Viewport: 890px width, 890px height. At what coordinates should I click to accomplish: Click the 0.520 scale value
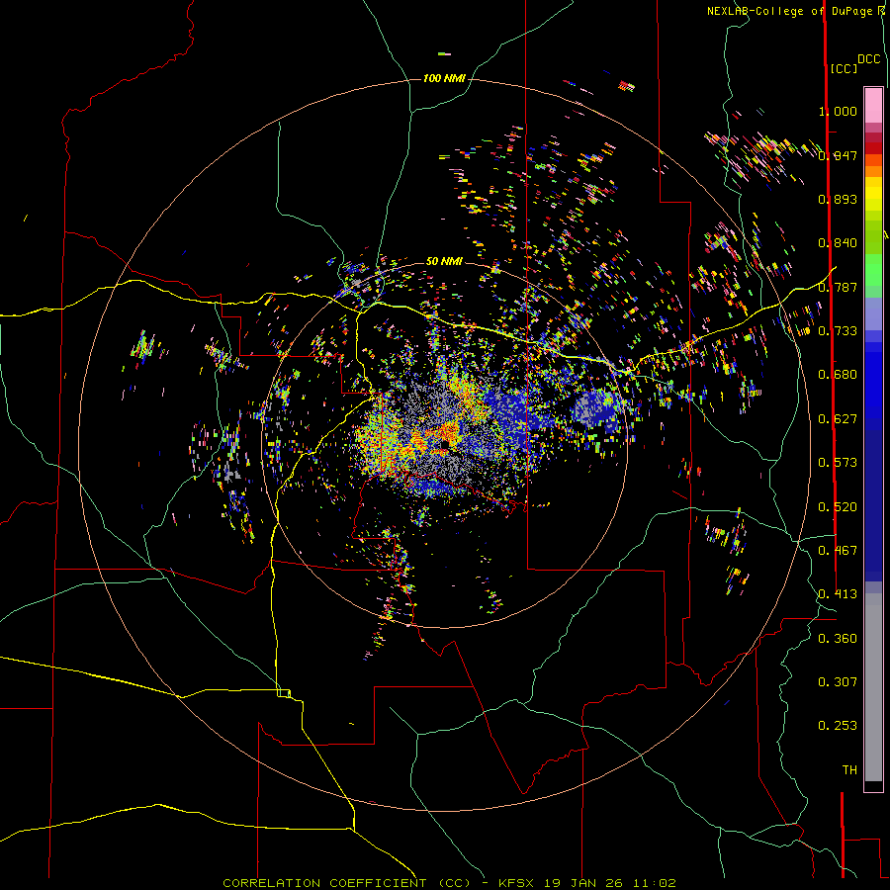pyautogui.click(x=838, y=507)
